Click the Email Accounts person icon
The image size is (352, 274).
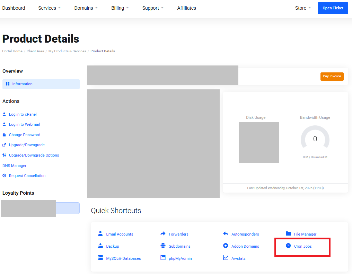click(100, 233)
